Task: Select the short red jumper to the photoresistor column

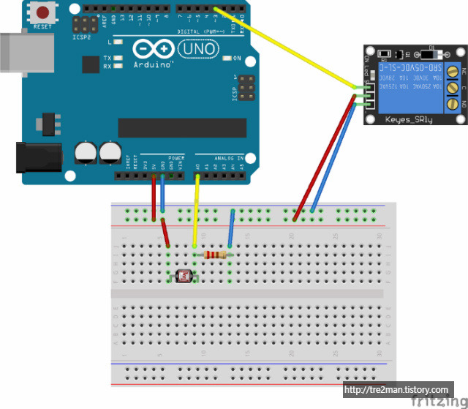Action: 165,233
